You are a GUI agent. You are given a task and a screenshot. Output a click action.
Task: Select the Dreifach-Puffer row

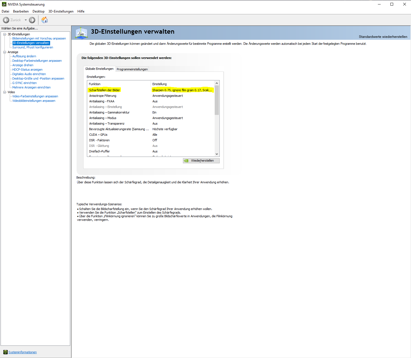(151, 151)
